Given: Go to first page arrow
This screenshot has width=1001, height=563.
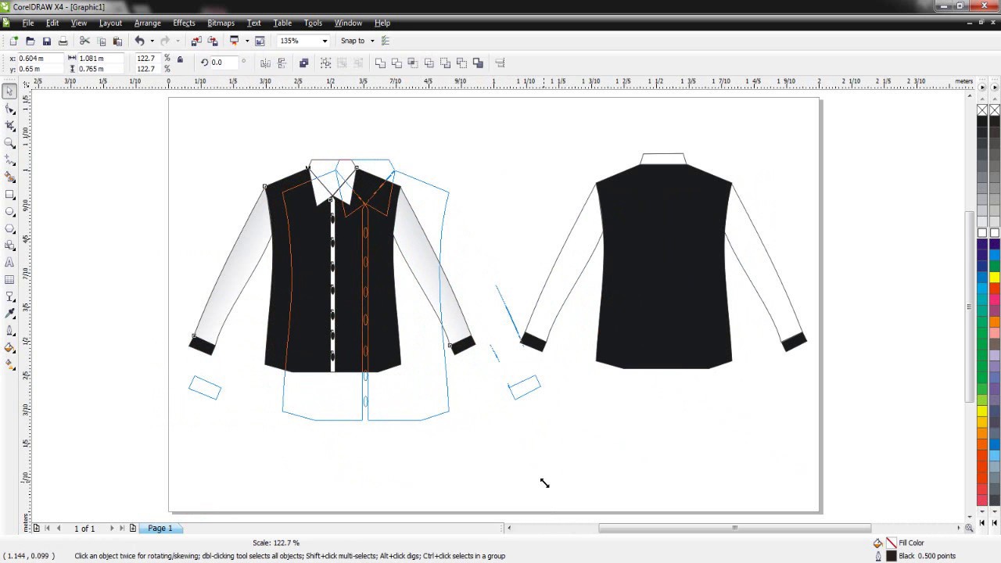Looking at the screenshot, I should click(x=47, y=529).
